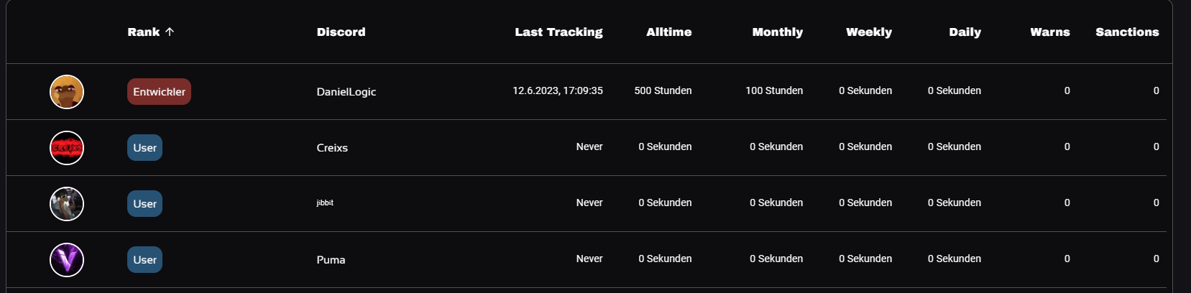The image size is (1191, 293).
Task: Click the User badge next to Creixs
Action: pyautogui.click(x=144, y=148)
